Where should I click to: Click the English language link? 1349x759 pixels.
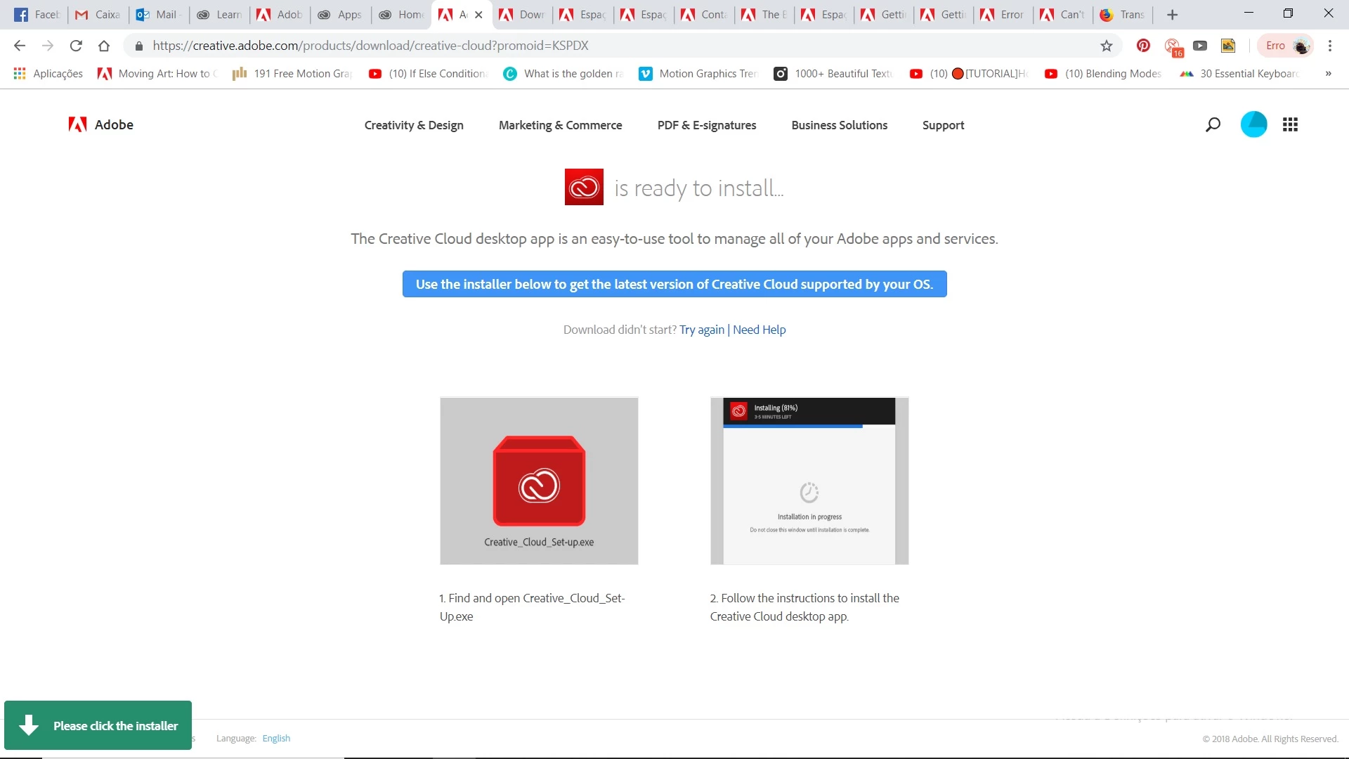[276, 738]
